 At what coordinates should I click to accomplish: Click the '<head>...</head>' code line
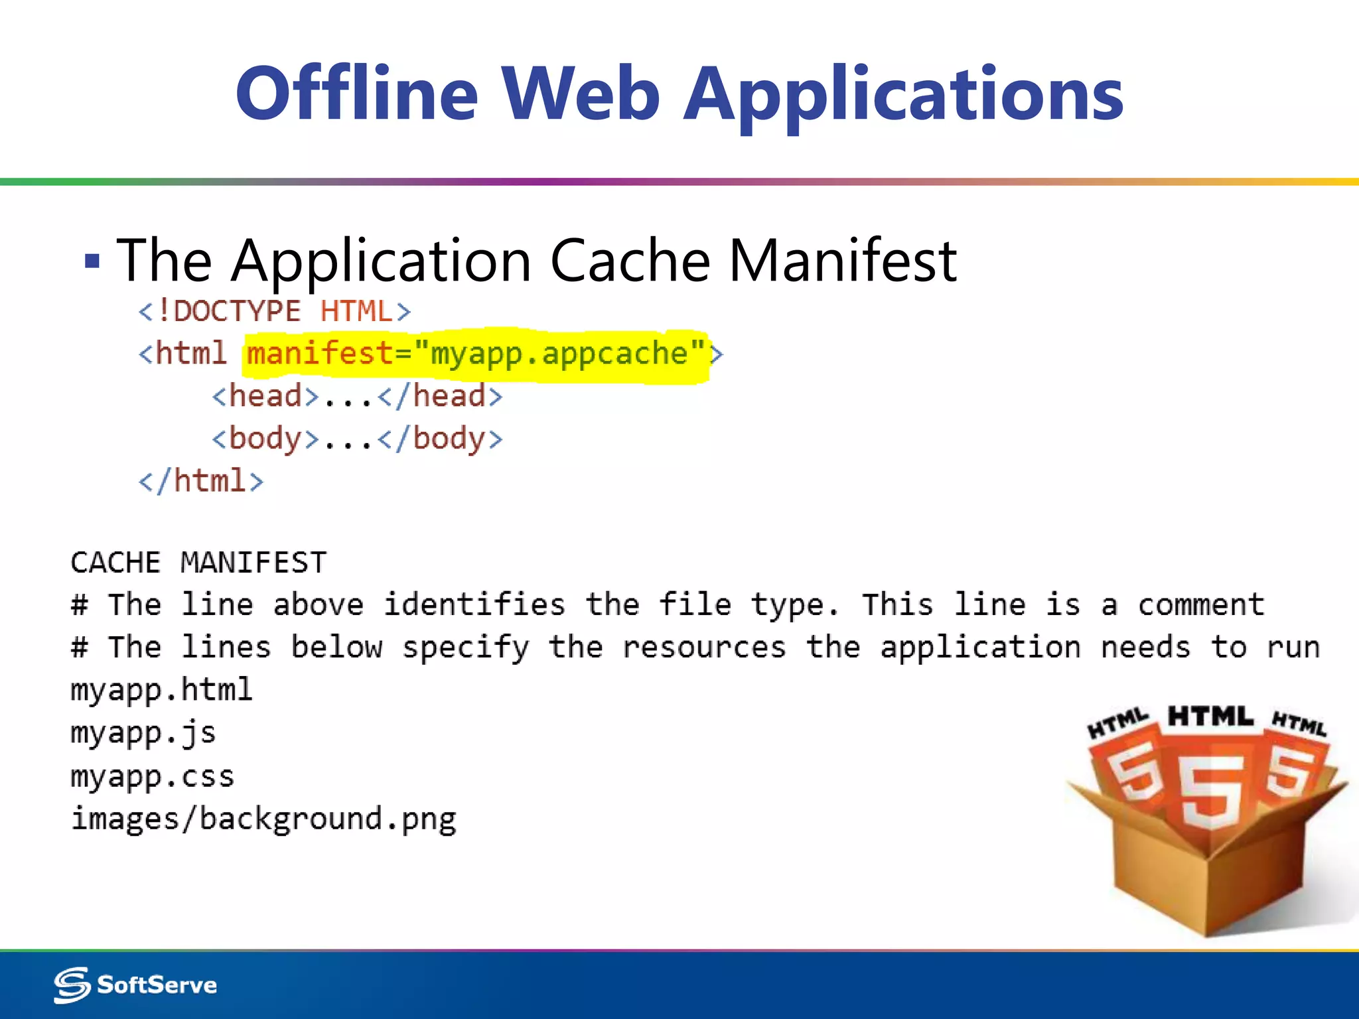point(357,397)
